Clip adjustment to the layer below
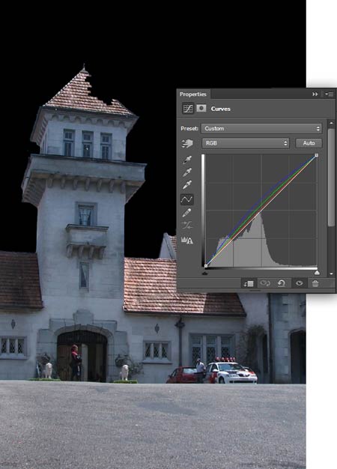 (x=249, y=283)
